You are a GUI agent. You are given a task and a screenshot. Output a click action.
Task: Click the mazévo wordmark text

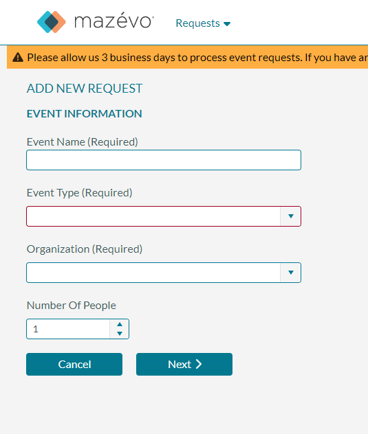pos(114,20)
